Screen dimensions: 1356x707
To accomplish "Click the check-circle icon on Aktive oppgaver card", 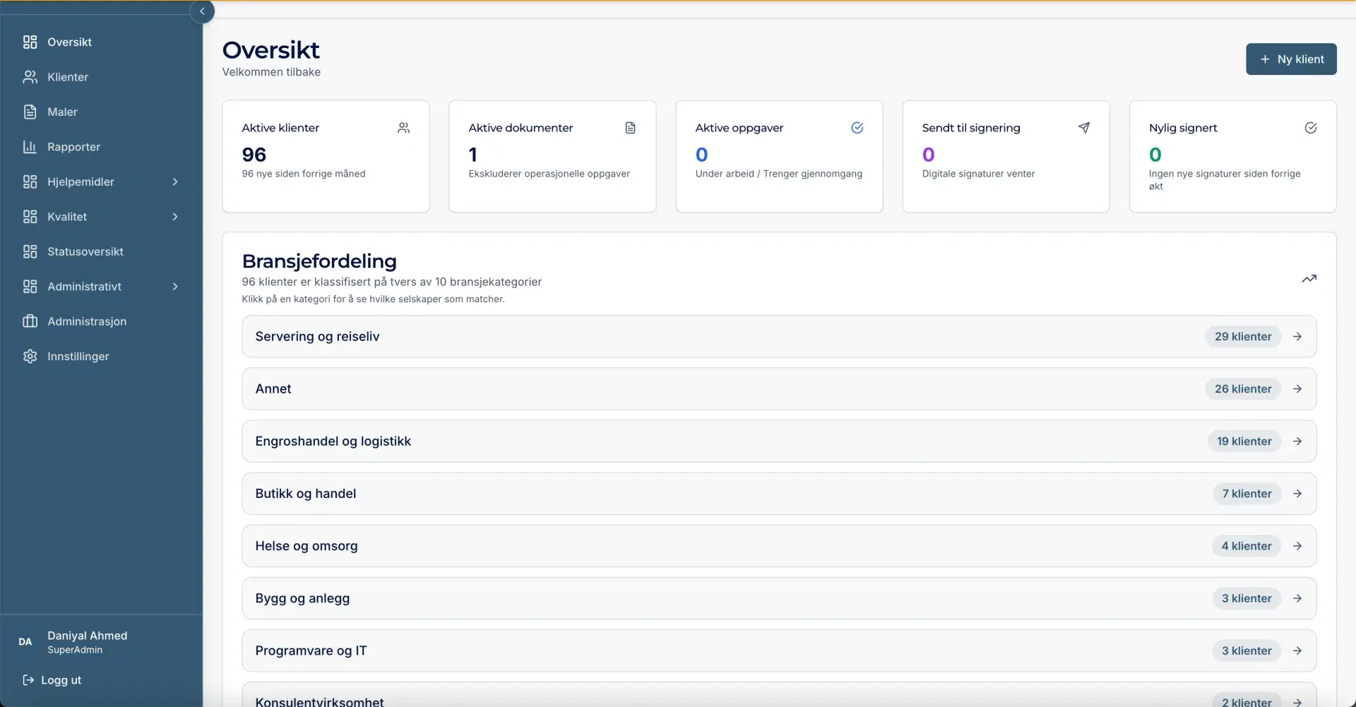I will click(x=857, y=128).
